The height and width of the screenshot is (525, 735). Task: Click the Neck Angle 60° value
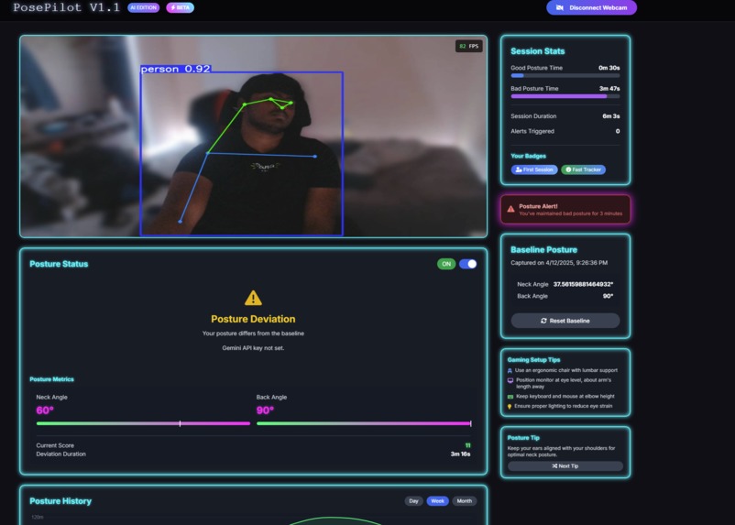pyautogui.click(x=45, y=410)
